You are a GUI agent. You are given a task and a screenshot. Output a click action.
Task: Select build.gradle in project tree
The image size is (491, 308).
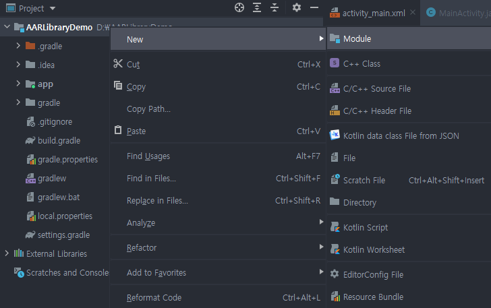click(x=59, y=141)
